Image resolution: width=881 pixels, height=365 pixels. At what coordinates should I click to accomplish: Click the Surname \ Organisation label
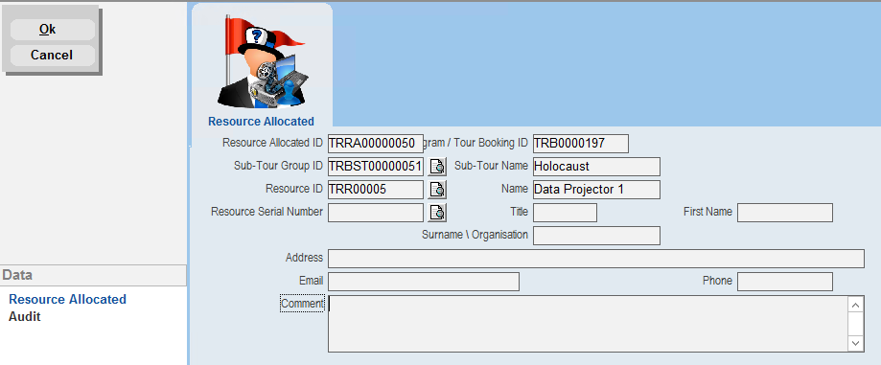click(475, 235)
